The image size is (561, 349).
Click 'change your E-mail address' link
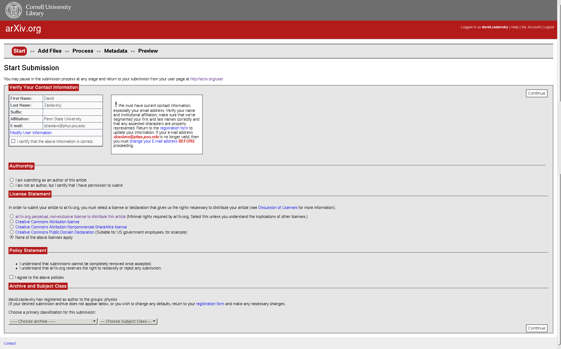pyautogui.click(x=153, y=141)
